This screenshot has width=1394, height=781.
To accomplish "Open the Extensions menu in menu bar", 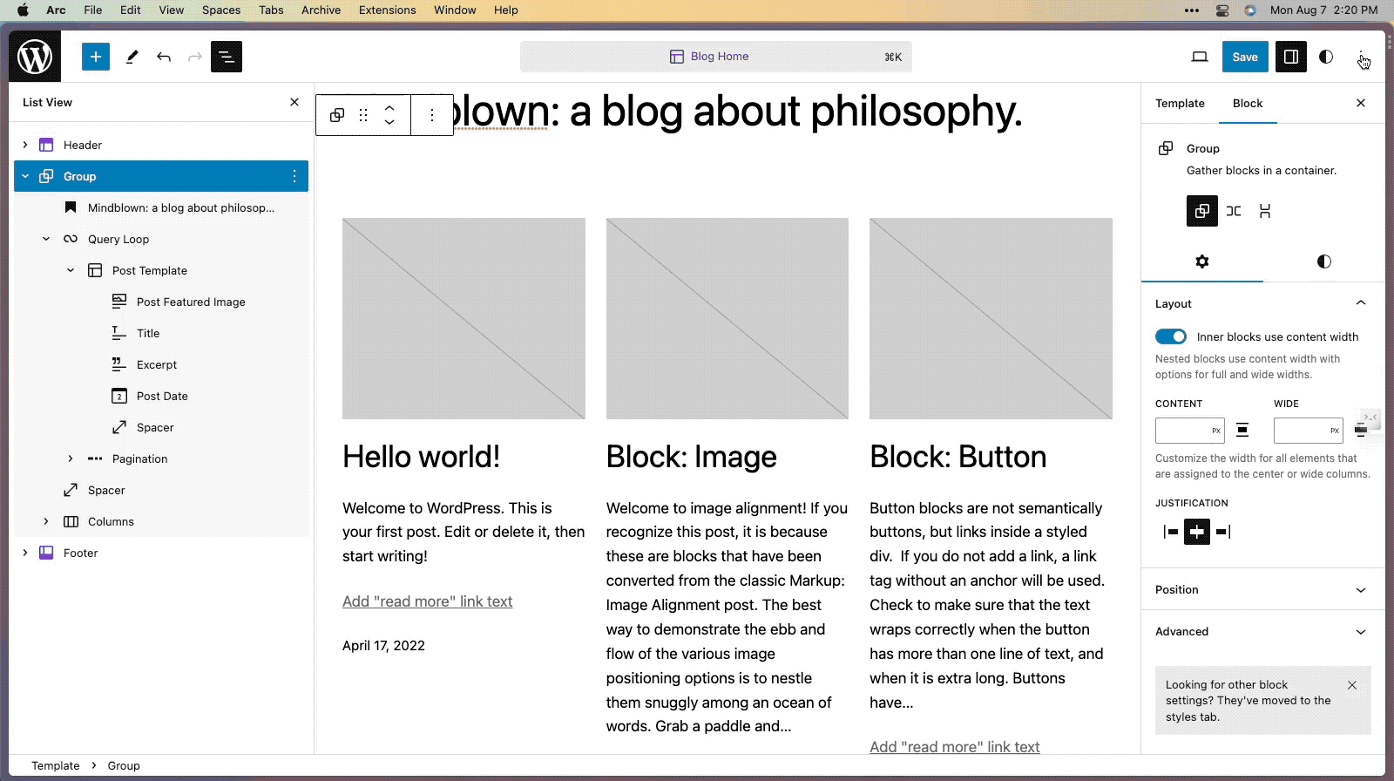I will pos(387,10).
